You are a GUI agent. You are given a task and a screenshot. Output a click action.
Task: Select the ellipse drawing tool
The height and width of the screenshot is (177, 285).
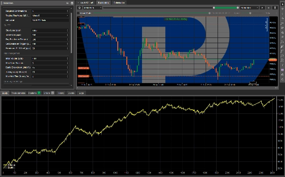click(282, 56)
